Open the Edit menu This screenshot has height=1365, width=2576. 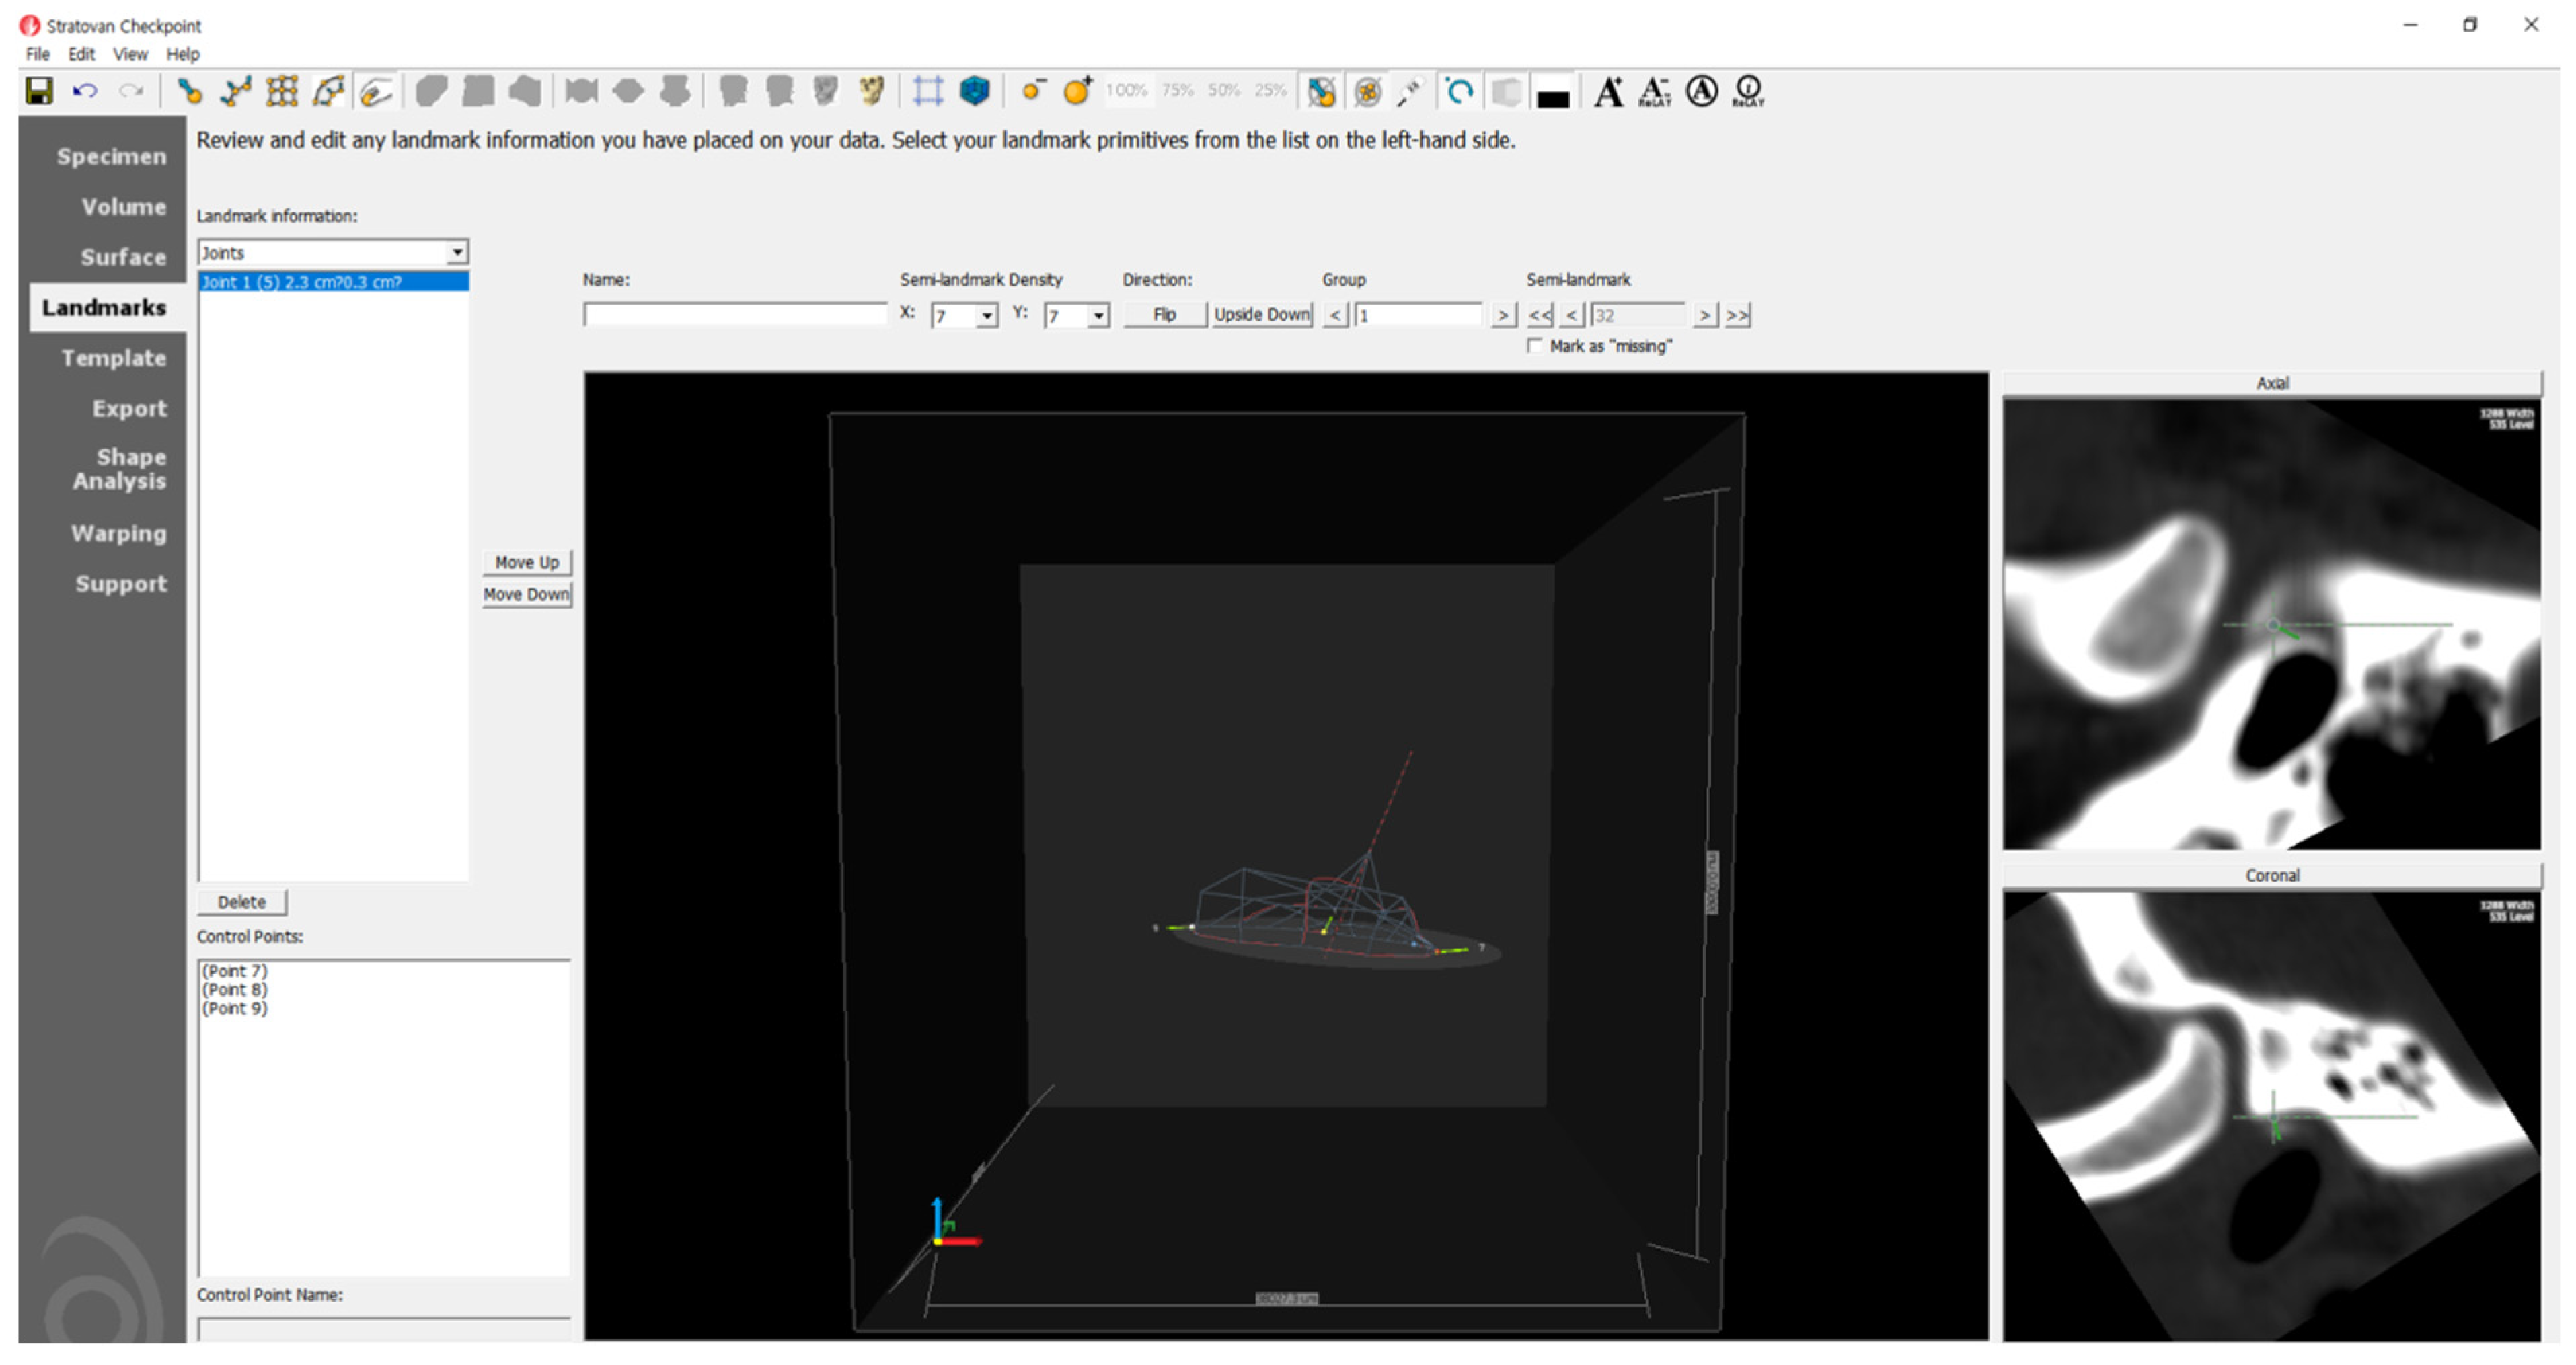coord(81,54)
